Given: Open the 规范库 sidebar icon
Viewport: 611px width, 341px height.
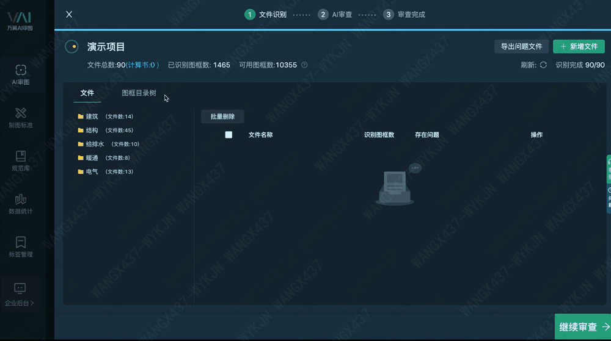Looking at the screenshot, I should [x=21, y=160].
